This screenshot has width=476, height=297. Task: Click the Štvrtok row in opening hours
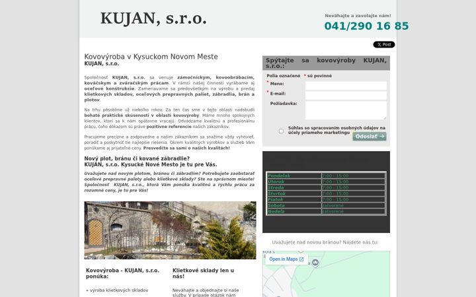tap(326, 193)
